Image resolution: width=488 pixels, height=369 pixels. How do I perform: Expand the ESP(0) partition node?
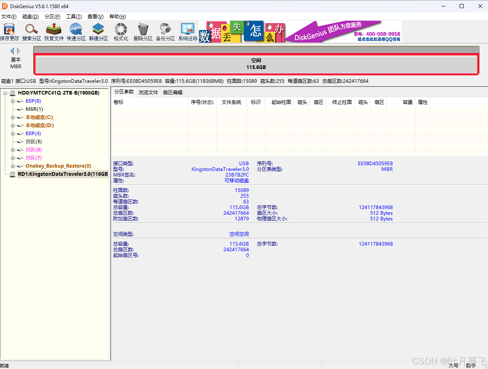pyautogui.click(x=13, y=101)
